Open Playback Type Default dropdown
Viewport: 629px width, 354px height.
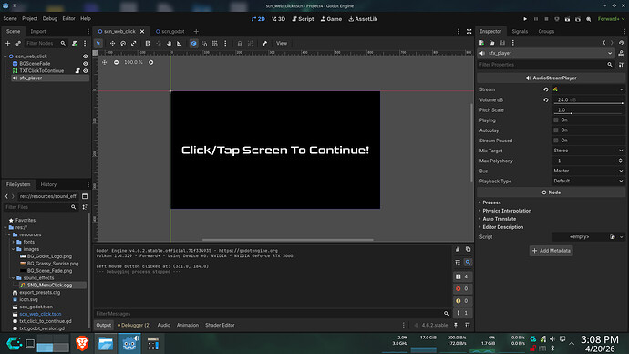[588, 181]
